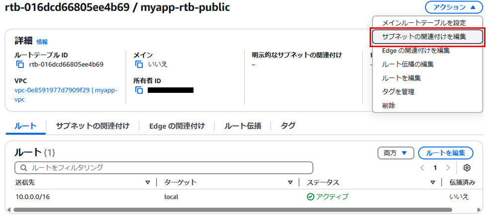Switch to サブネットの関連付け tab
The image size is (488, 216).
(x=93, y=126)
